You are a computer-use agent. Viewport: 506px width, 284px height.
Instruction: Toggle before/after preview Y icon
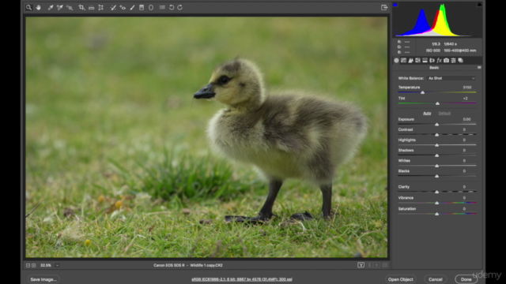coord(361,265)
